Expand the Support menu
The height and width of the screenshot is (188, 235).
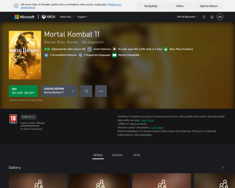83,17
